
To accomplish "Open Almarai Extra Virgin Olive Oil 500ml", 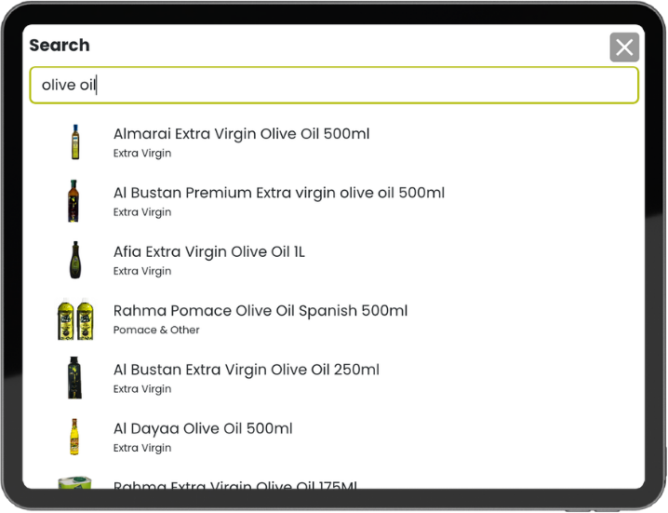I will point(241,134).
